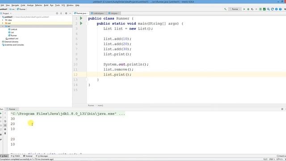Open the Run tool window button
286x161 pixels.
pos(4,156)
